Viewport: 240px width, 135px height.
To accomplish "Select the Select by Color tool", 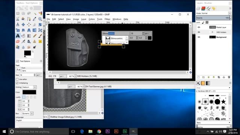I will pos(40,13).
